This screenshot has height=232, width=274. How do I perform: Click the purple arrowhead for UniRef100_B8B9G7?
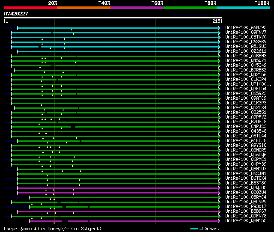tap(220, 211)
